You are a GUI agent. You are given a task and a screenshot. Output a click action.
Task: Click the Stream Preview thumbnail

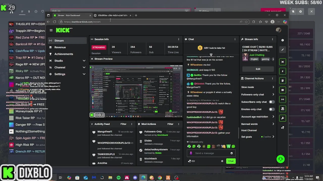[136, 91]
